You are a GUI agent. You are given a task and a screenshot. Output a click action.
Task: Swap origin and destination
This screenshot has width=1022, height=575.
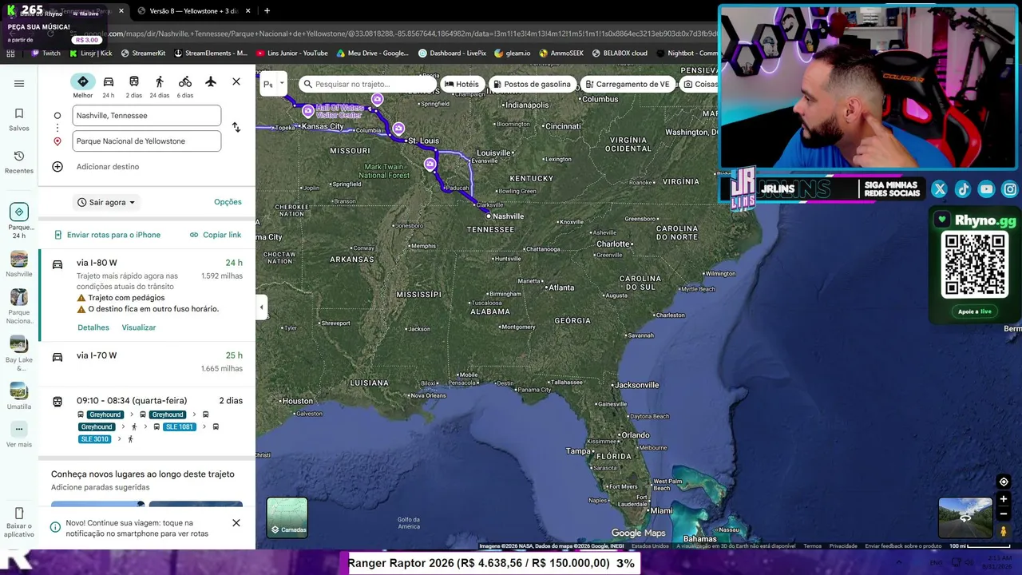coord(236,128)
